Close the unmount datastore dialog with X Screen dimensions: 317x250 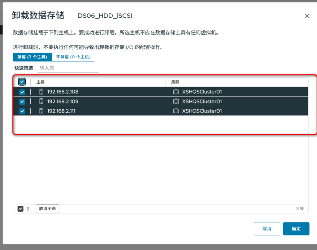307,16
